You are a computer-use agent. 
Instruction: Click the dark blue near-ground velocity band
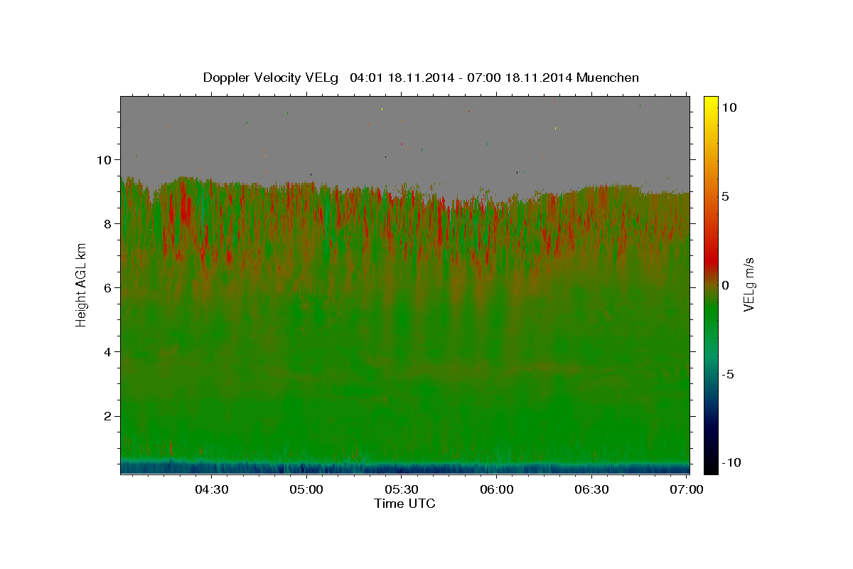click(x=404, y=468)
